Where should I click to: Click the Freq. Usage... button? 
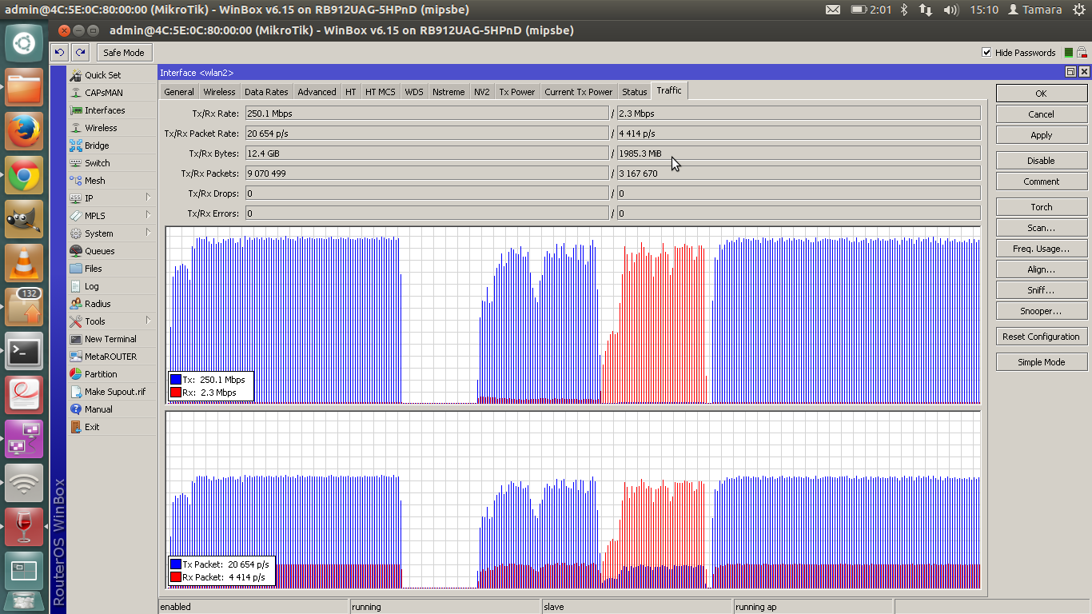(1041, 249)
